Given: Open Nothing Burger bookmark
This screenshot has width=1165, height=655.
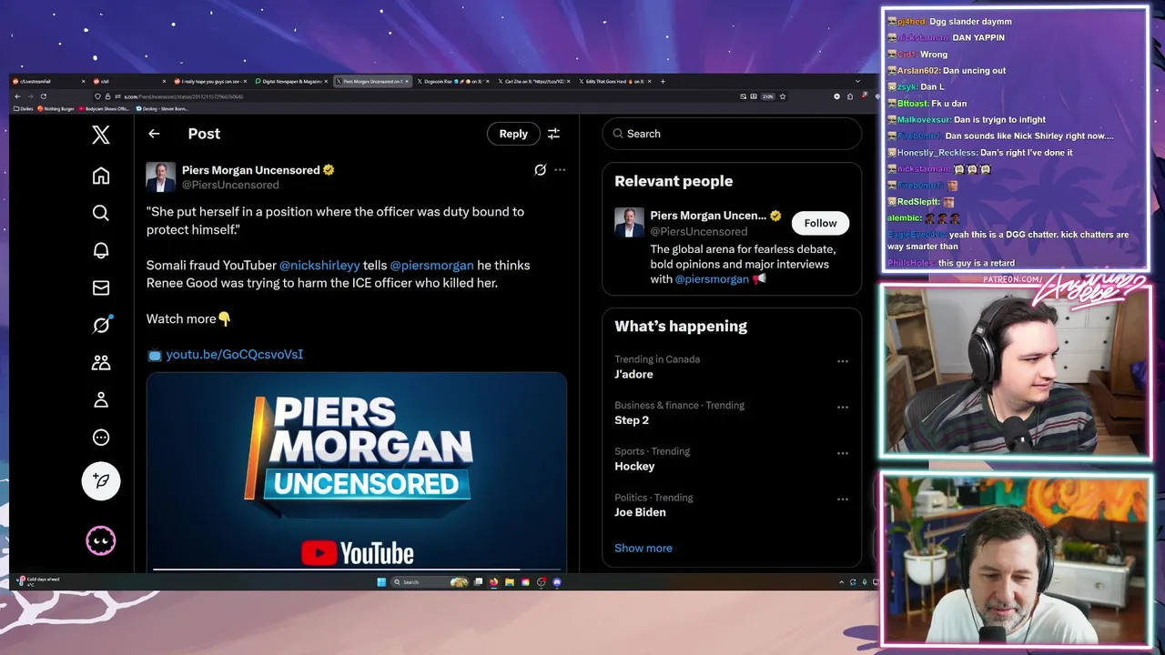Looking at the screenshot, I should (56, 108).
